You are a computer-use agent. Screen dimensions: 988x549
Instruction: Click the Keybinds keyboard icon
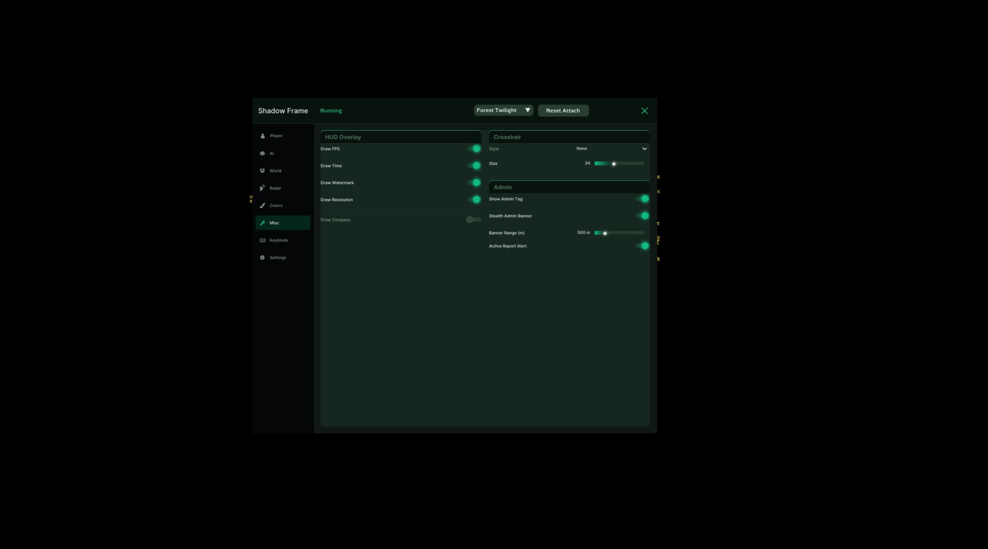coord(263,240)
